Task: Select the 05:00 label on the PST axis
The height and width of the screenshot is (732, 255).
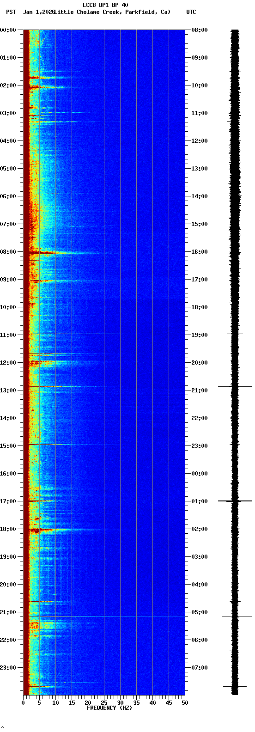Action: (x=8, y=169)
